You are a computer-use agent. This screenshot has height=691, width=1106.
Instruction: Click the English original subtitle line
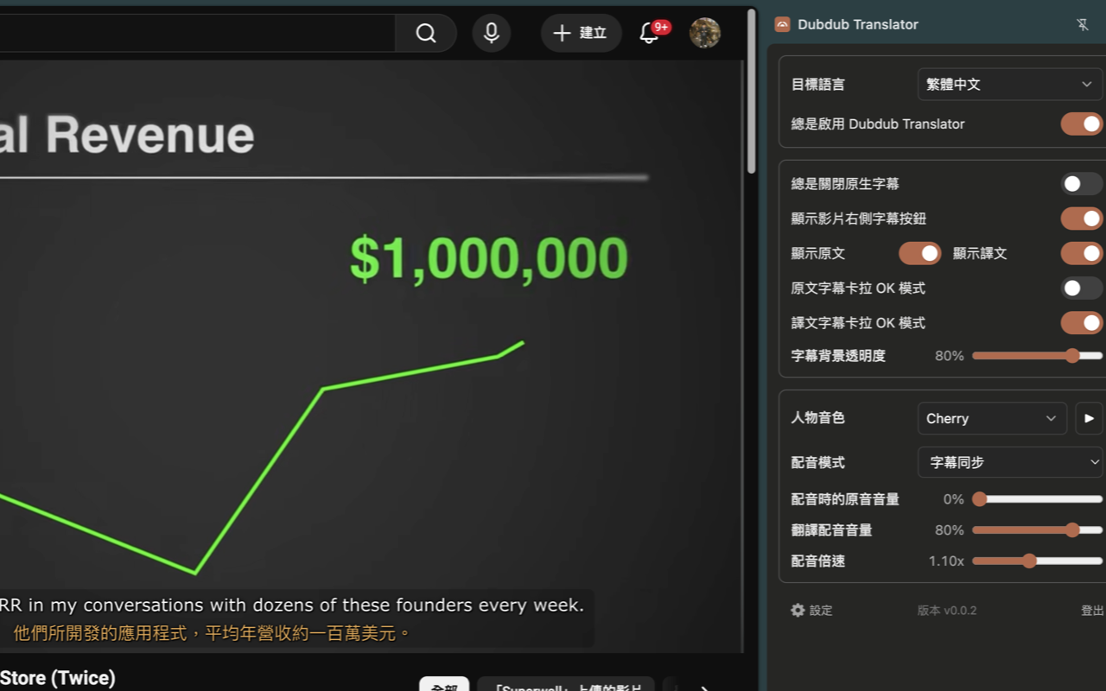(292, 605)
